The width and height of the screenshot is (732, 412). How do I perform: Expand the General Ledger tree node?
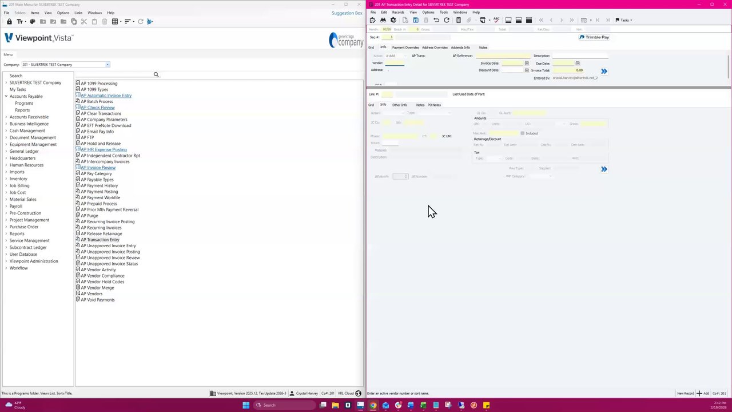click(6, 151)
